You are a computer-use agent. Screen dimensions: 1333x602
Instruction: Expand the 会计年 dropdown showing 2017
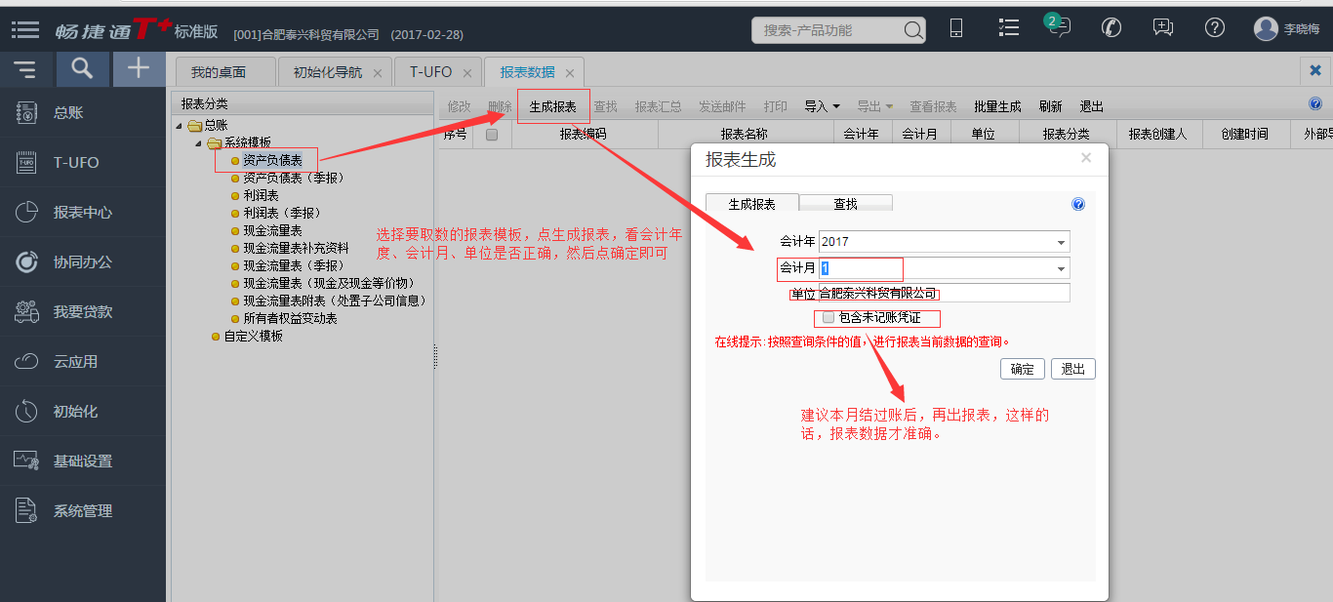(x=1061, y=242)
